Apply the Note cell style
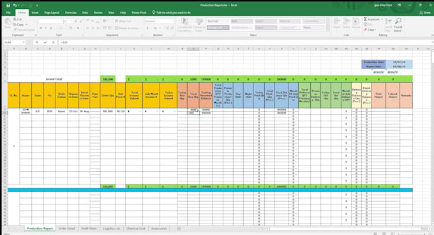 (x=313, y=27)
